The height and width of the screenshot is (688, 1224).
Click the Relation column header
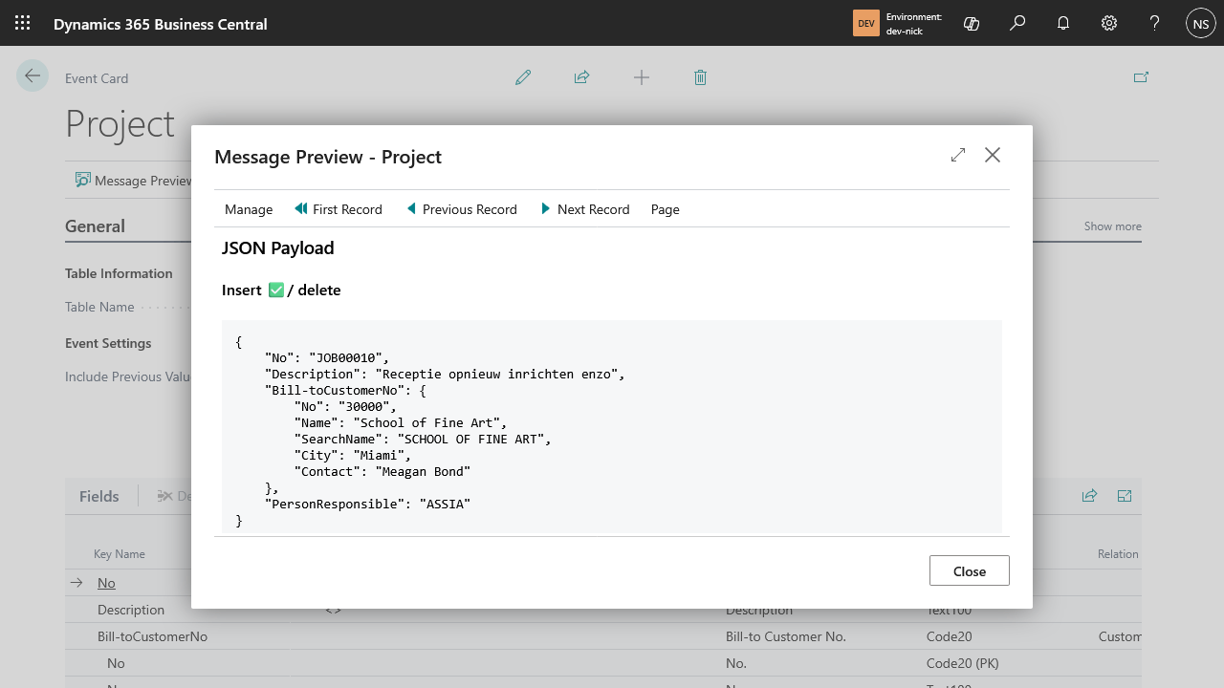(x=1118, y=554)
